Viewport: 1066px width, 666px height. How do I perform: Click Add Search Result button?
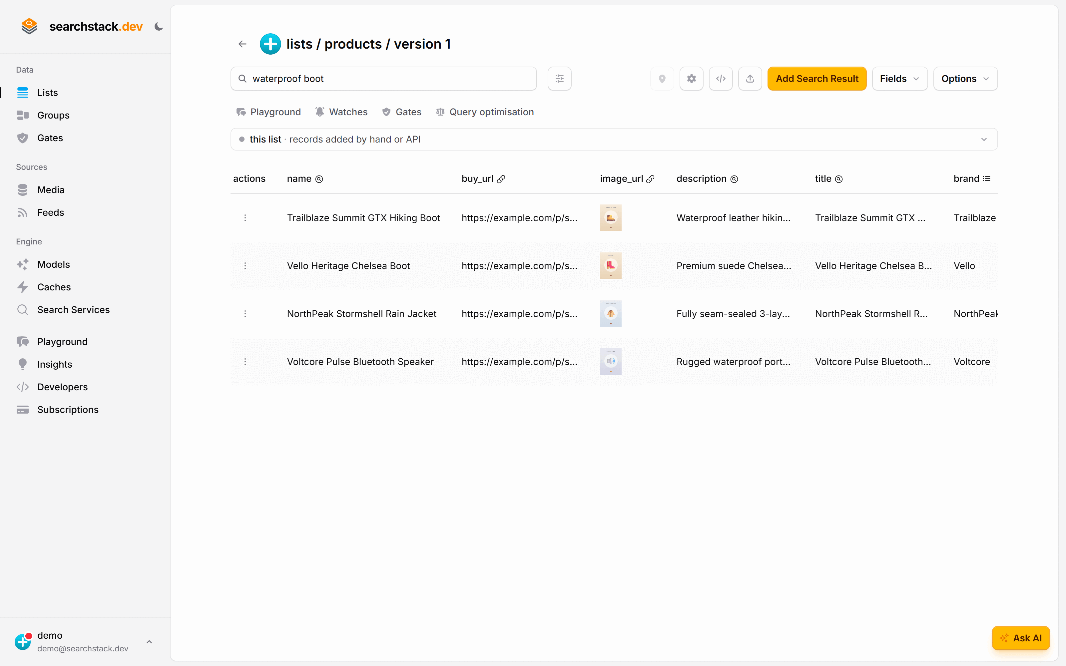817,79
